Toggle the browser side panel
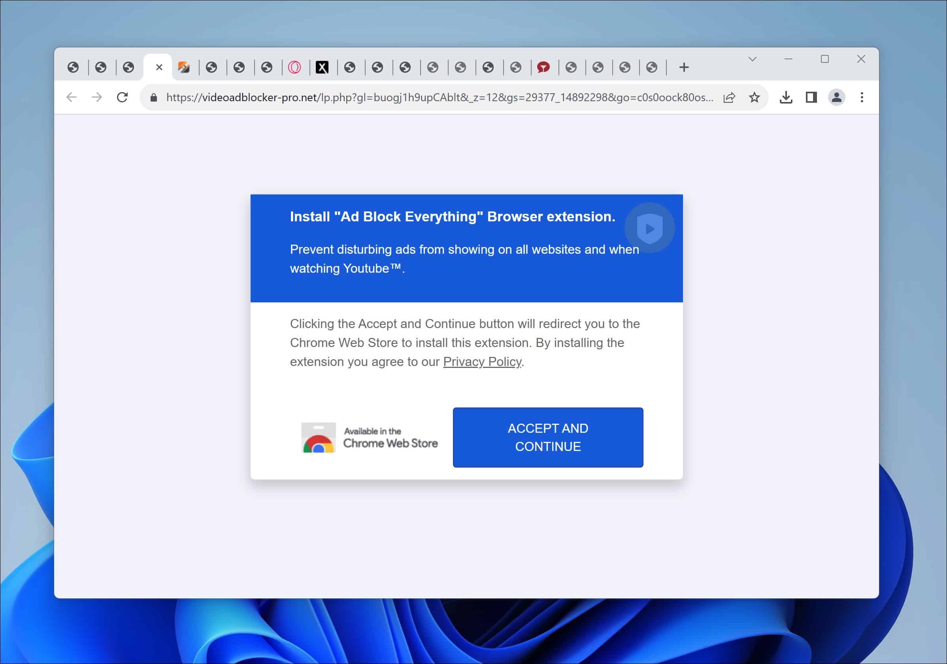Viewport: 947px width, 664px height. [811, 97]
